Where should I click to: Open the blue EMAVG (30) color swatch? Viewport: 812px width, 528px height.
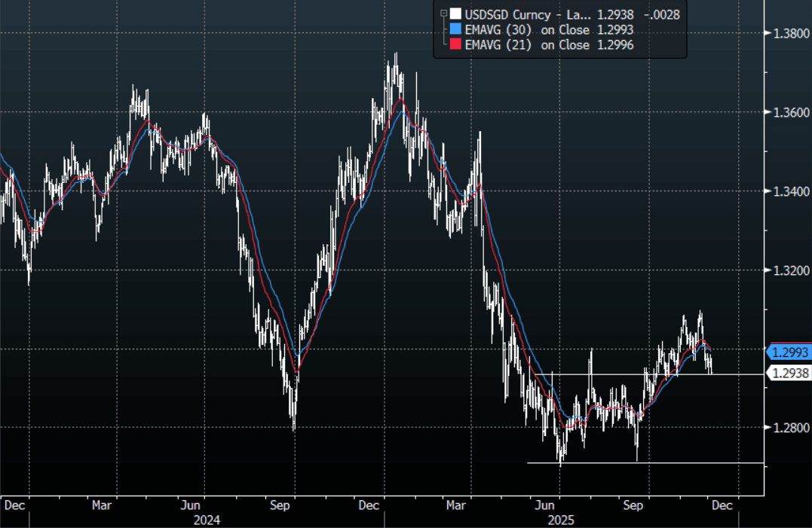pos(455,29)
